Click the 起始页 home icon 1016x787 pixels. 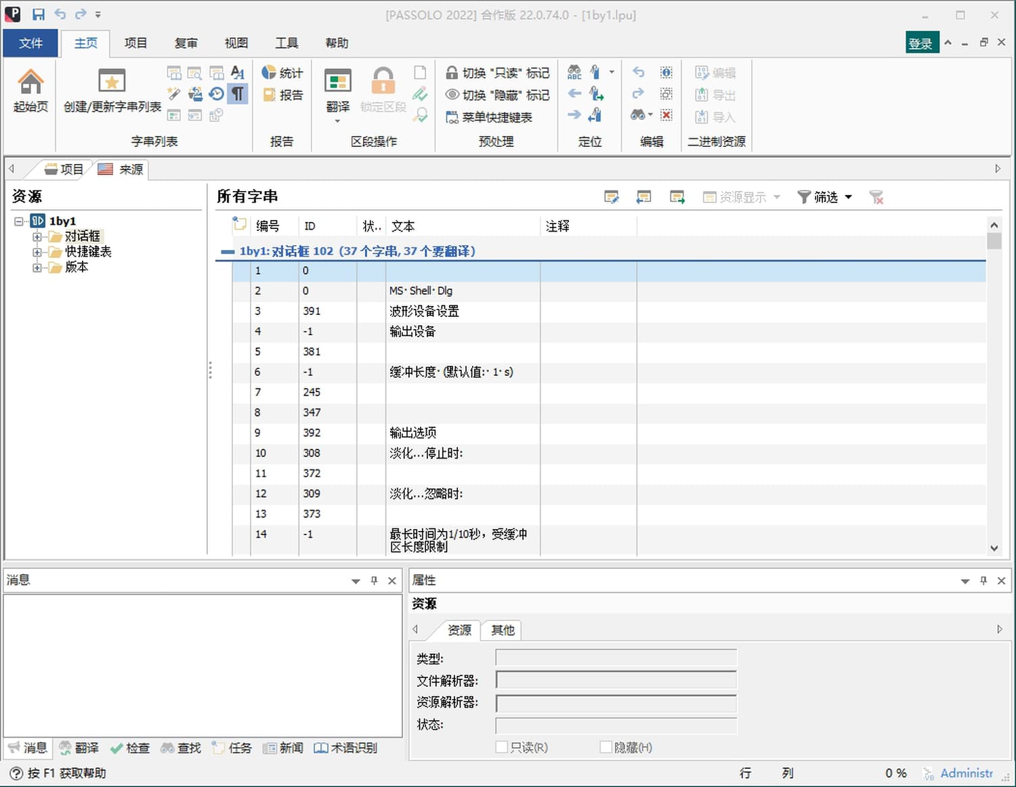(30, 83)
